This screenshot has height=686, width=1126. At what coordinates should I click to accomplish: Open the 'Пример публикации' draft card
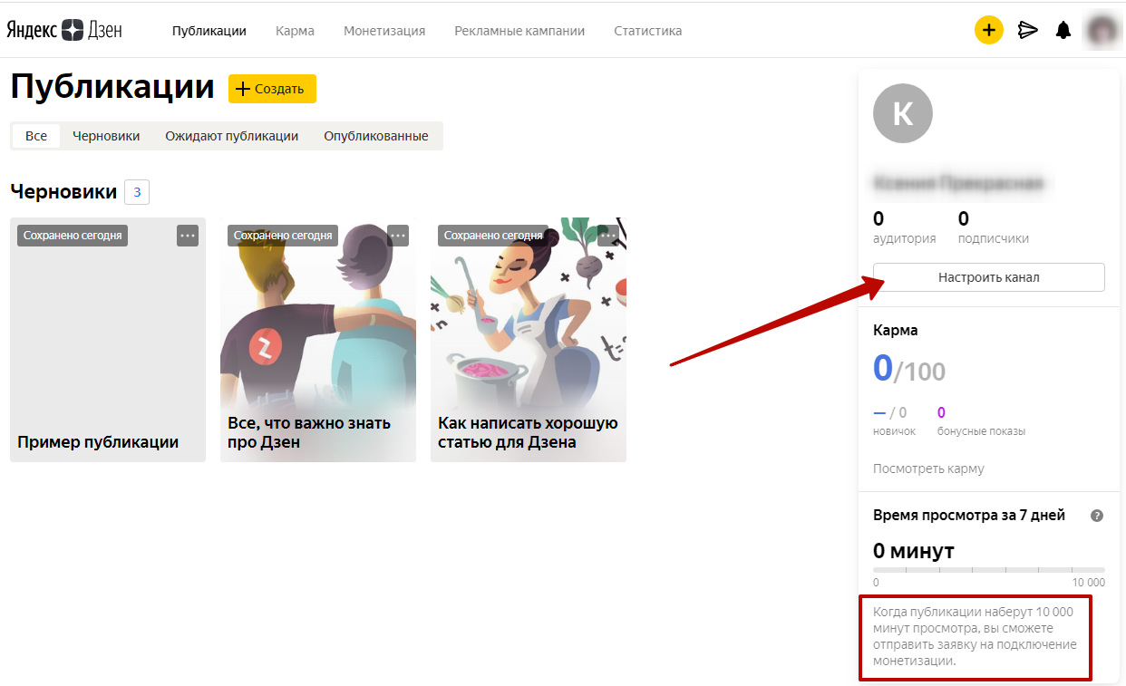tap(108, 340)
